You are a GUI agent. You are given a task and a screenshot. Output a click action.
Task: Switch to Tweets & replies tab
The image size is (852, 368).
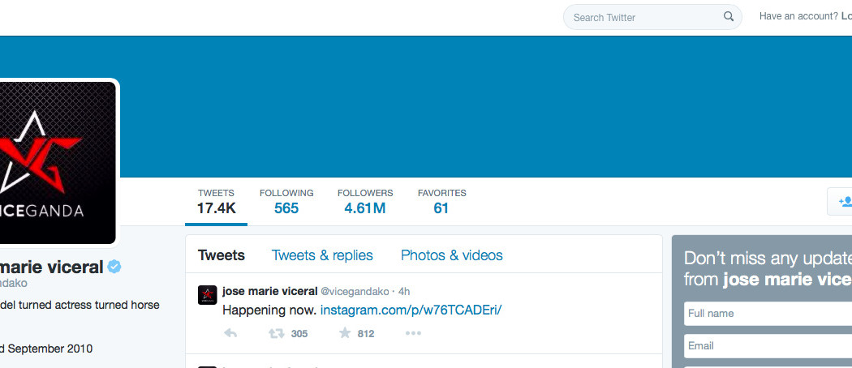click(x=322, y=255)
